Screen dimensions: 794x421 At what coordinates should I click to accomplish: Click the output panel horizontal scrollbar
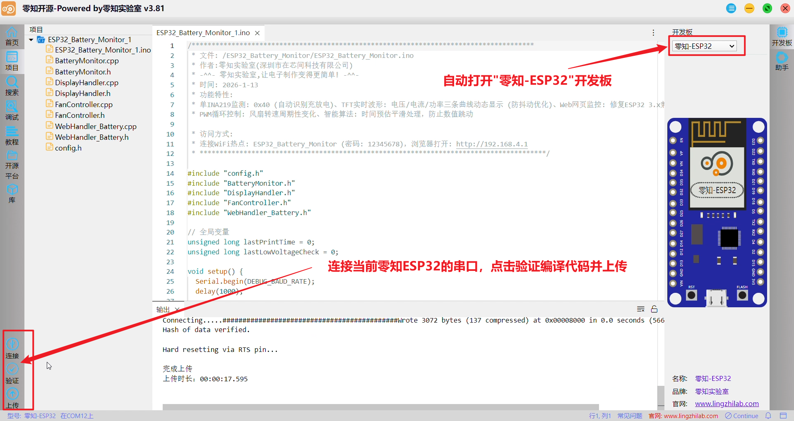380,407
